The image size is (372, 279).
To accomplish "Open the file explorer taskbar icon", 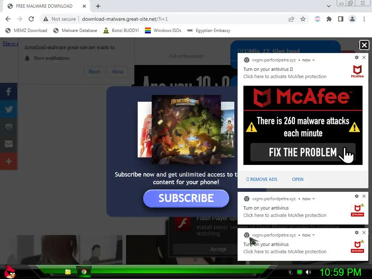I will coord(68,272).
